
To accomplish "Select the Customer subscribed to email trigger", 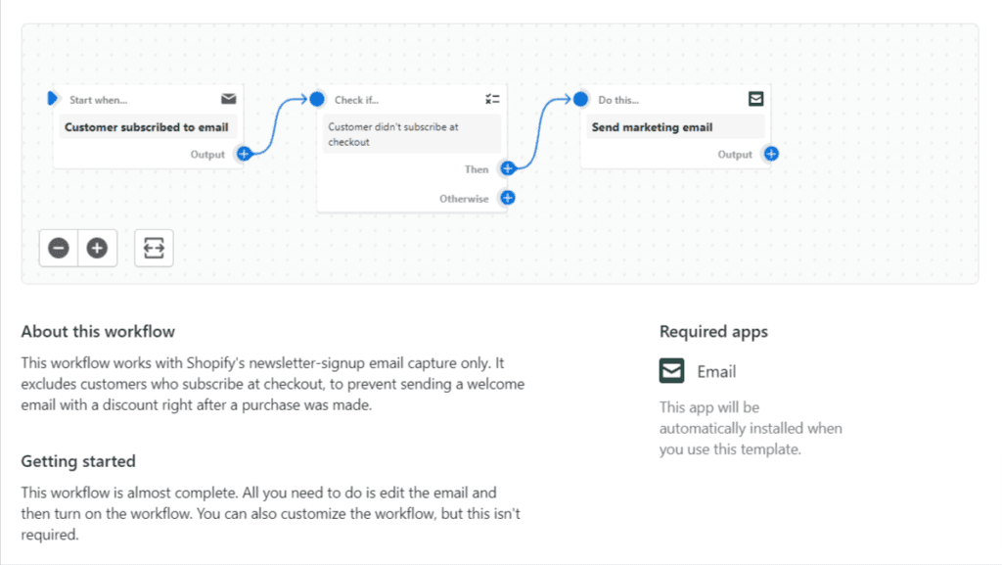I will point(148,126).
